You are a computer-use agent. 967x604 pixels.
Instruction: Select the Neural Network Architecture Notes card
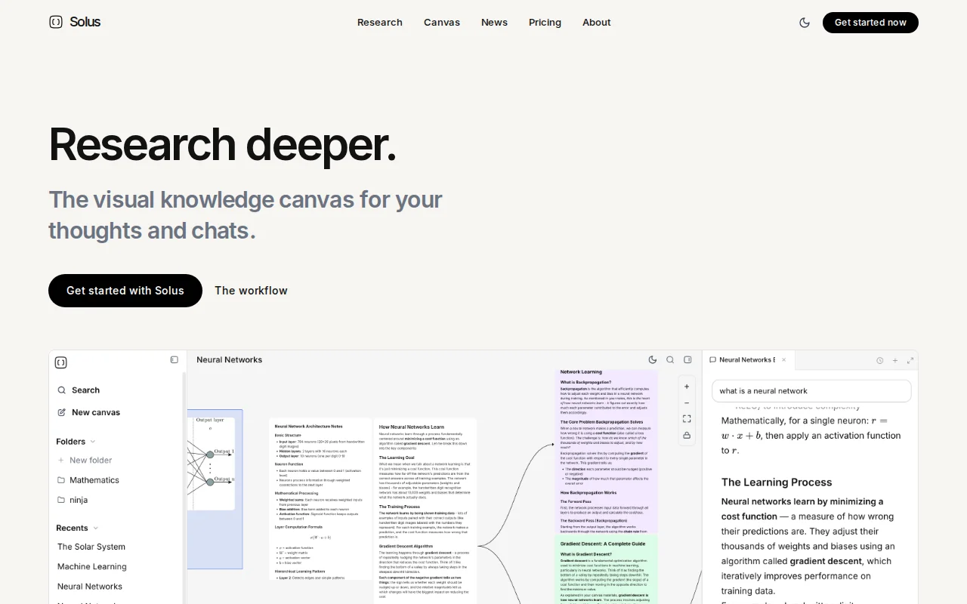[320, 500]
